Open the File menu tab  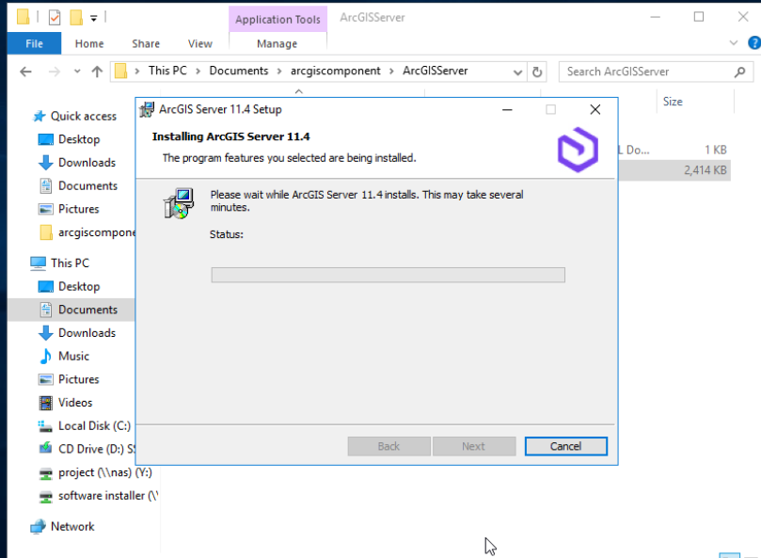(34, 43)
